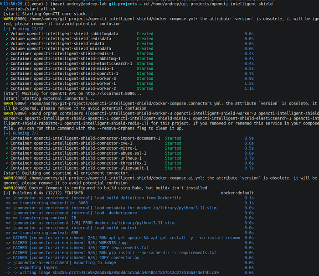319x276 pixels.
Task: Click Container opencti-intelligent-shield-worker-1 line
Action: tap(129, 83)
